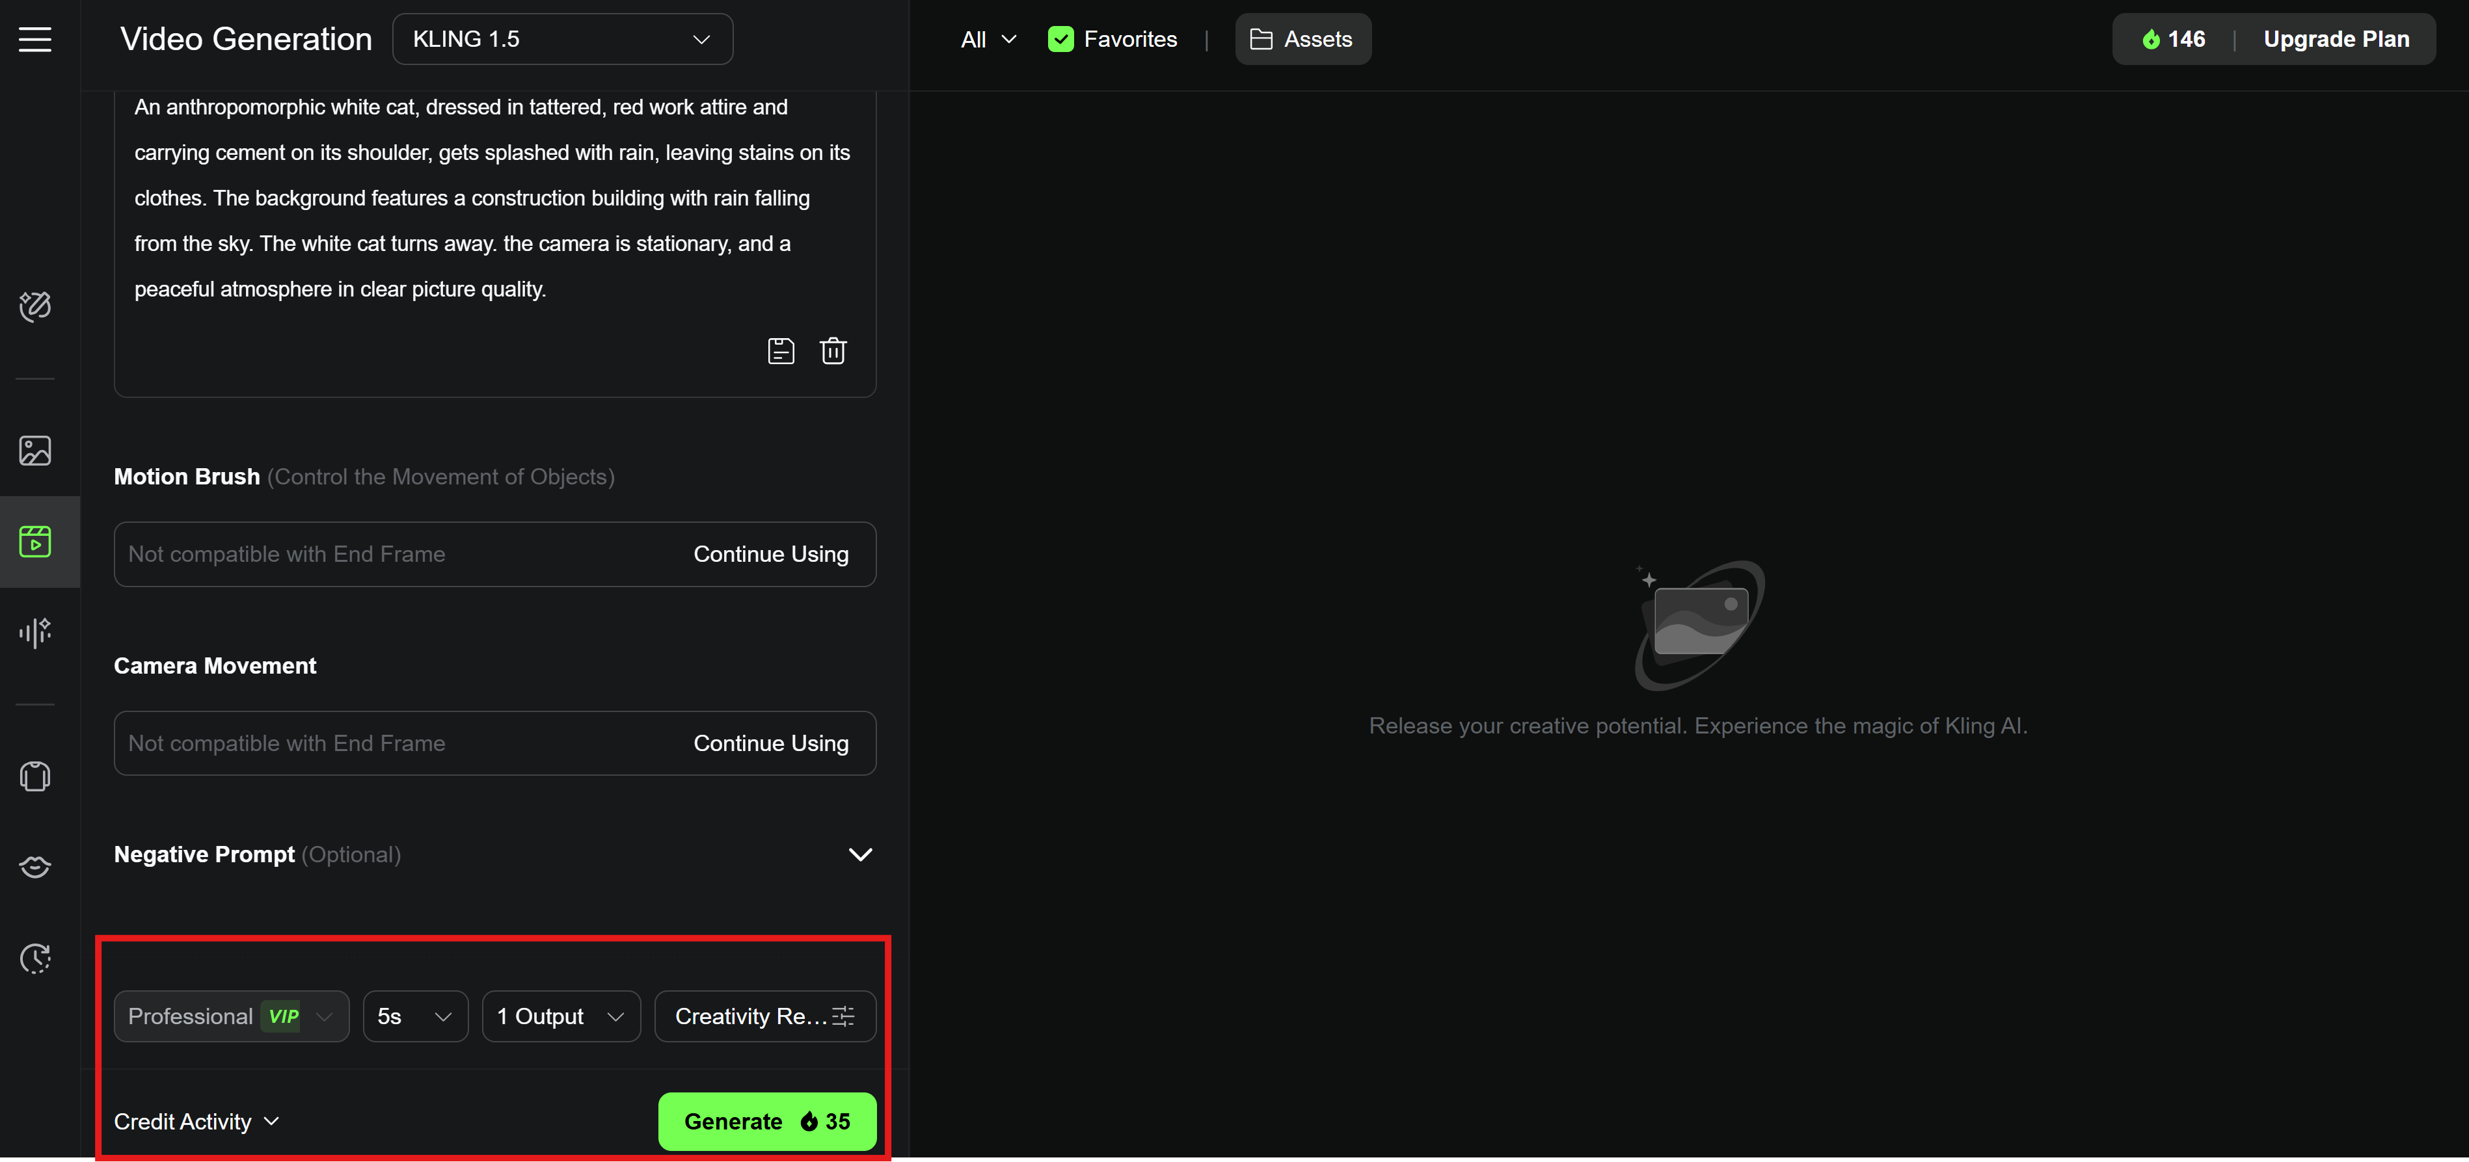Enable Continue Using for Camera Movement
The width and height of the screenshot is (2469, 1162).
[770, 743]
